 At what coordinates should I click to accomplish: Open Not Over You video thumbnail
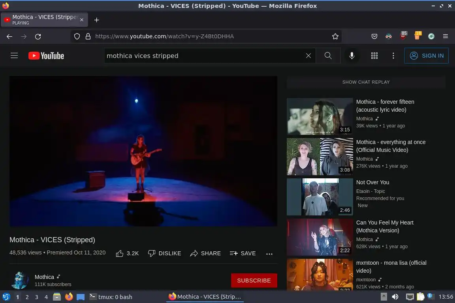pos(320,197)
